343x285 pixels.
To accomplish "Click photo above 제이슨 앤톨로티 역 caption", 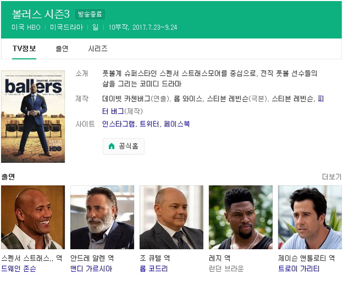I will (310, 217).
